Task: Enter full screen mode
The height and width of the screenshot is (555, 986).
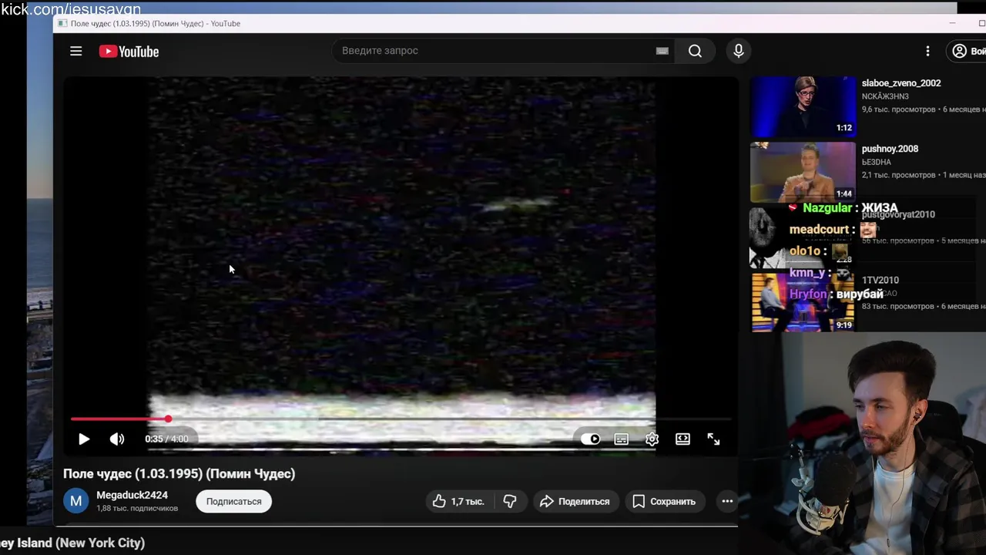Action: tap(714, 439)
